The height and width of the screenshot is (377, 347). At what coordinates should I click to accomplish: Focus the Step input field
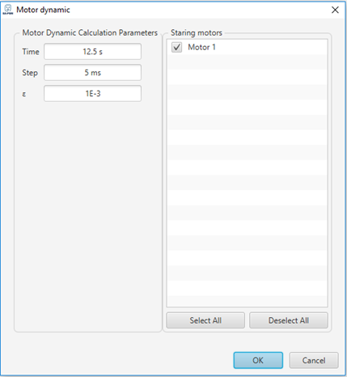(x=92, y=73)
